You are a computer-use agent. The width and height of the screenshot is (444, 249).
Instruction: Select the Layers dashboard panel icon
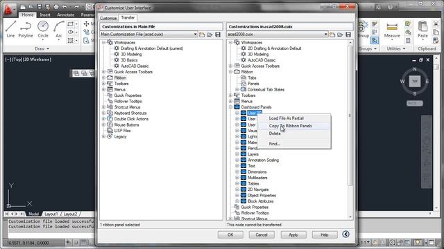click(x=244, y=154)
